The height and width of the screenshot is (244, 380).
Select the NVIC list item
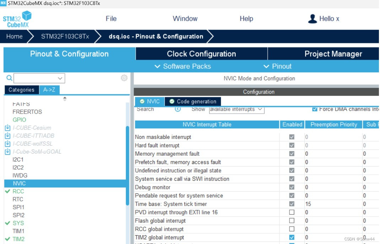point(65,183)
